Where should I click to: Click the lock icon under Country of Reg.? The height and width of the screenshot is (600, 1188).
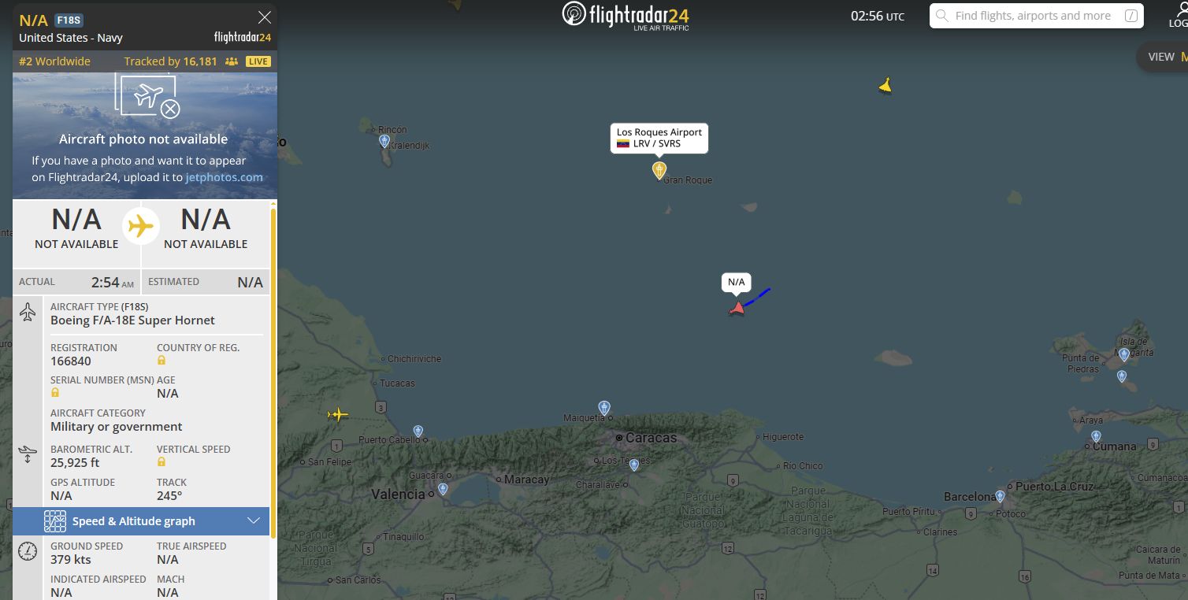coord(161,361)
